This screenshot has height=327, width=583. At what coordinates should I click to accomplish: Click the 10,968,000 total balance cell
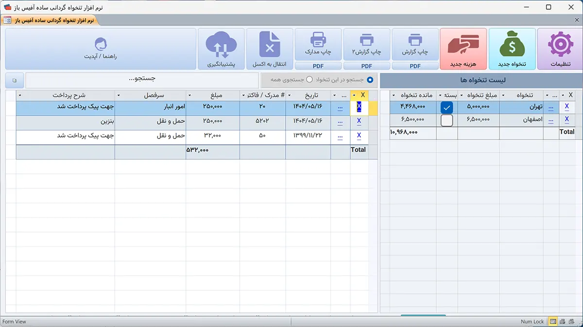[413, 133]
